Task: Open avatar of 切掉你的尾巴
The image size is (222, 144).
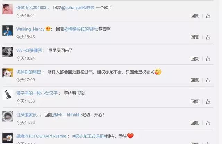Action: [8, 73]
